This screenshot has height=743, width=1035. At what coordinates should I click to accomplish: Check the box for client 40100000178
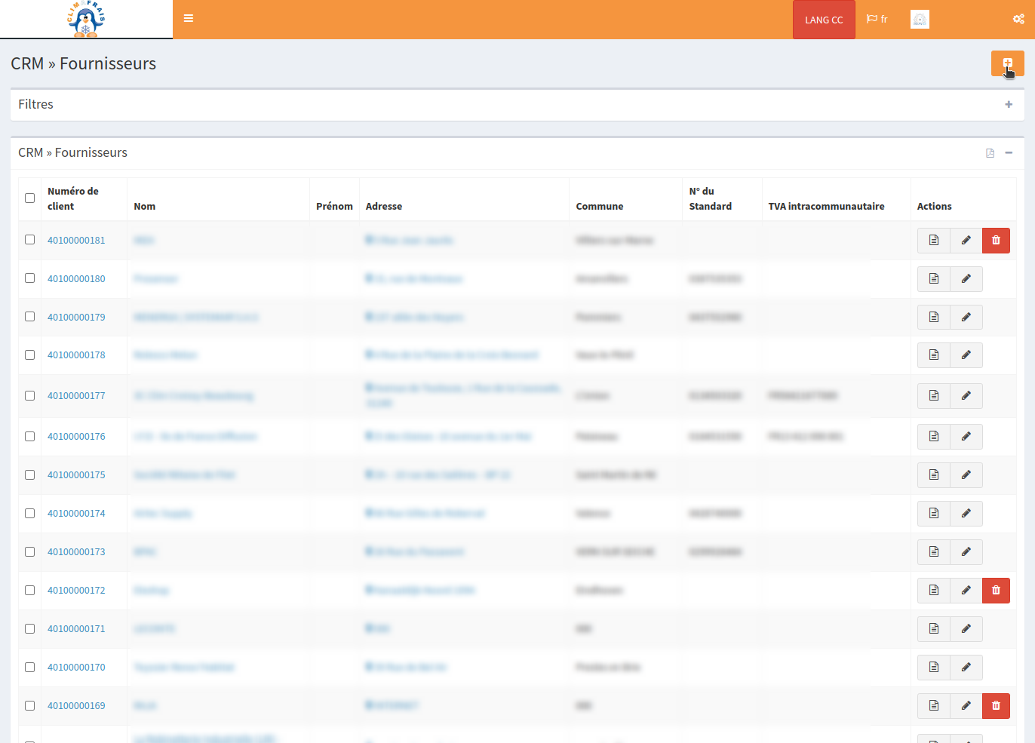pos(29,355)
